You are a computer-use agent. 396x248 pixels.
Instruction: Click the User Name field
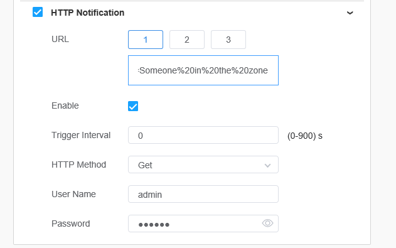click(x=203, y=194)
